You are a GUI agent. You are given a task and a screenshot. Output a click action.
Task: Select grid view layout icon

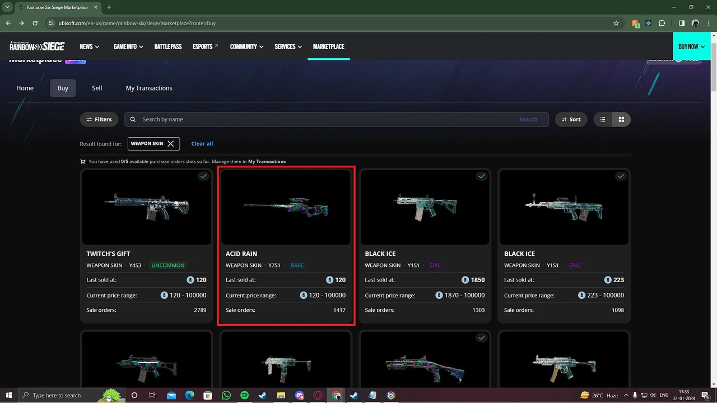[x=621, y=119]
